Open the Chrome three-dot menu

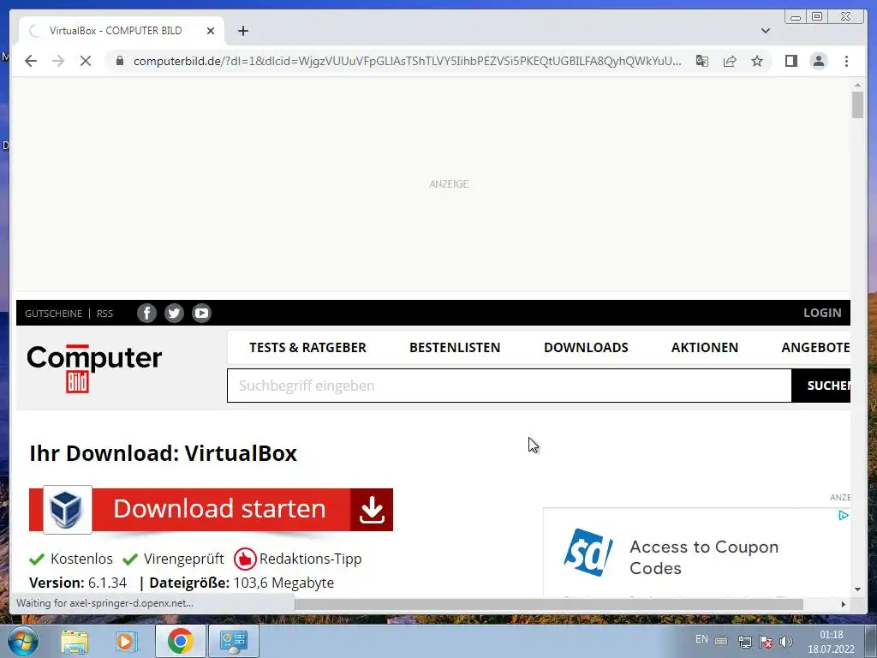coord(846,61)
